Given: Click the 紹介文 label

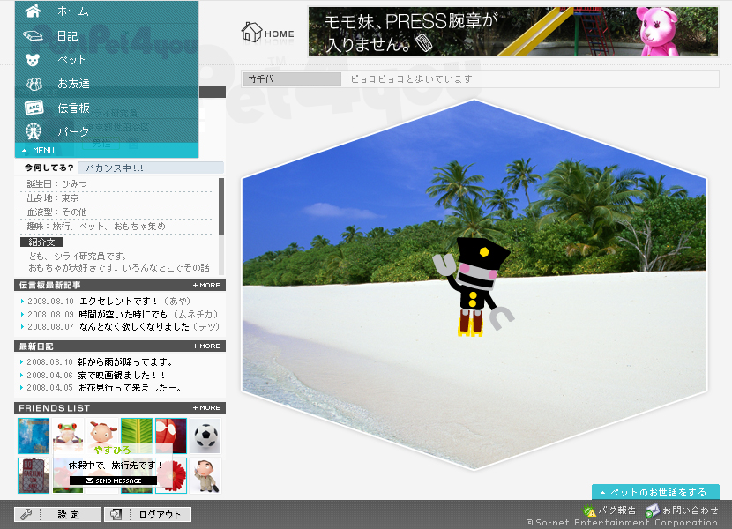Looking at the screenshot, I should [x=41, y=242].
